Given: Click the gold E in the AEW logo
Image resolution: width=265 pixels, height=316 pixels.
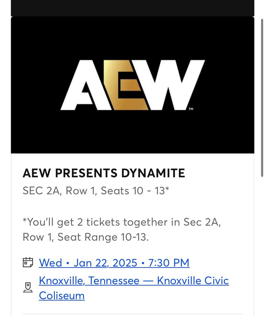Looking at the screenshot, I should 126,85.
